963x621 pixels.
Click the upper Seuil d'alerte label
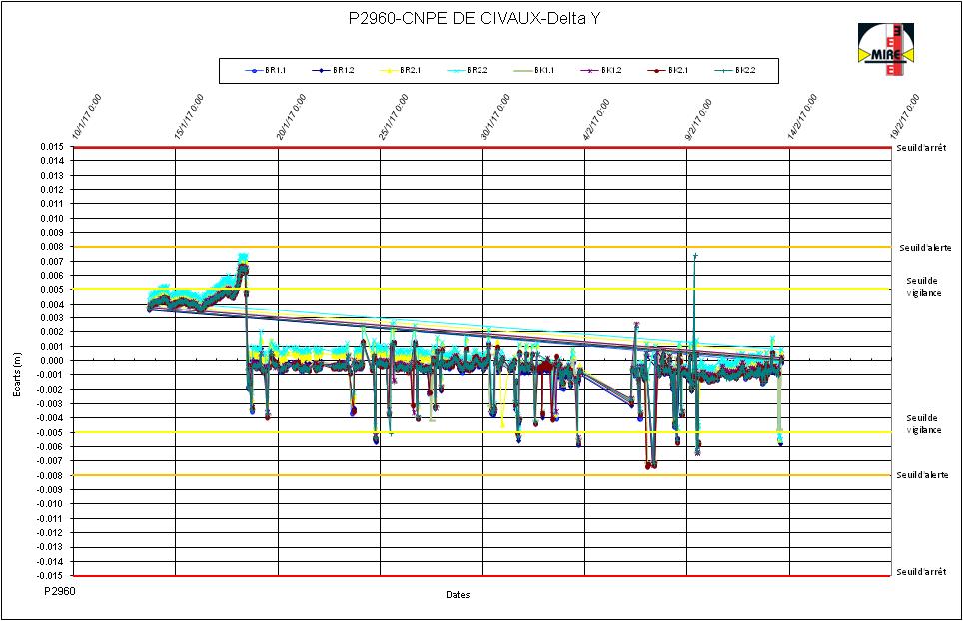tap(925, 248)
